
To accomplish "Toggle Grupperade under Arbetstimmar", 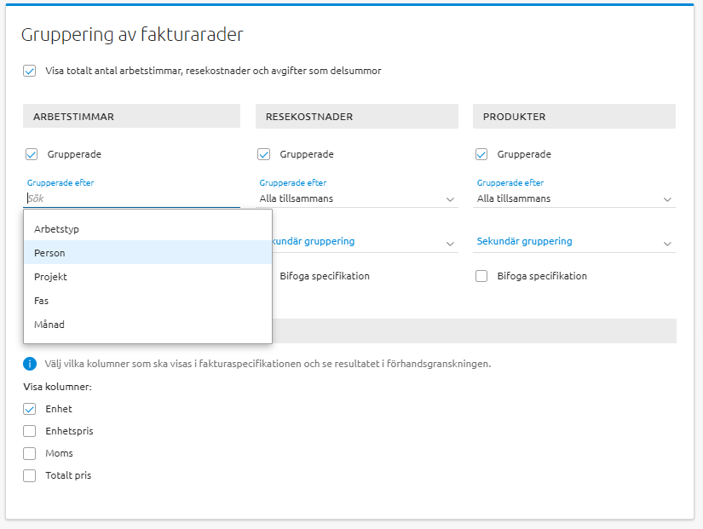I will (x=32, y=154).
